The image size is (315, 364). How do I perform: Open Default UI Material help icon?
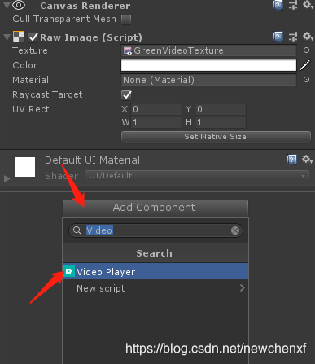coord(291,160)
